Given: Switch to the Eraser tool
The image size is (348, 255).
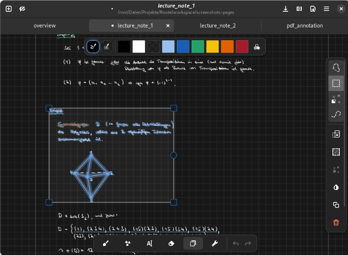Looking at the screenshot, I should [172, 244].
